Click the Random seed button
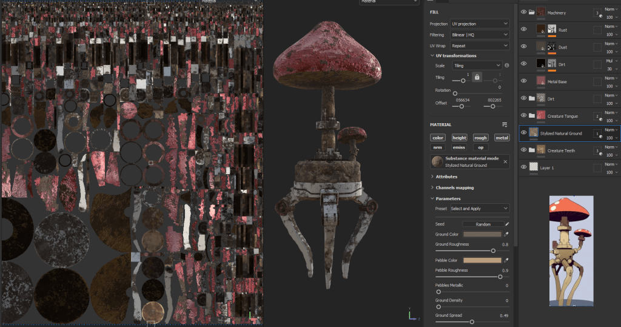The height and width of the screenshot is (327, 621). (483, 224)
